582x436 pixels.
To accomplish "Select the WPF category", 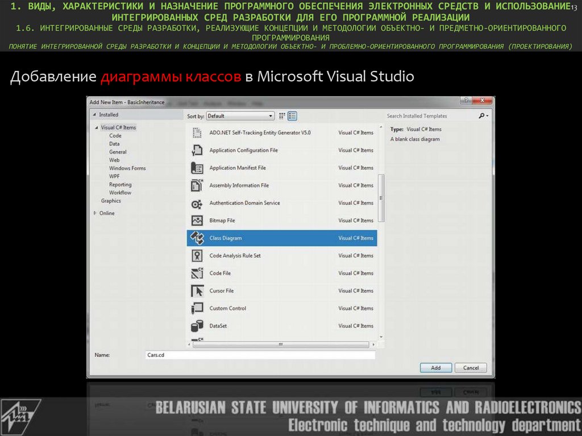I will [114, 176].
